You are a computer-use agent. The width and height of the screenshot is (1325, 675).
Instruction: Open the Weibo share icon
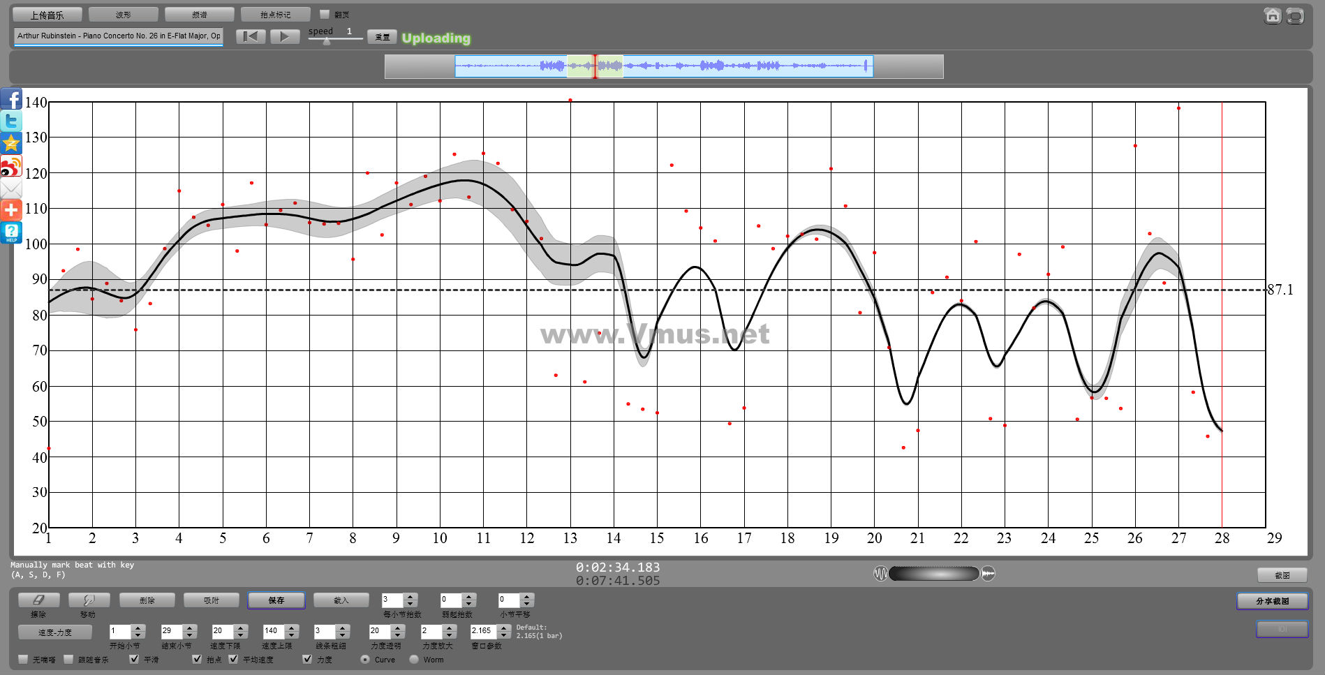pos(11,166)
